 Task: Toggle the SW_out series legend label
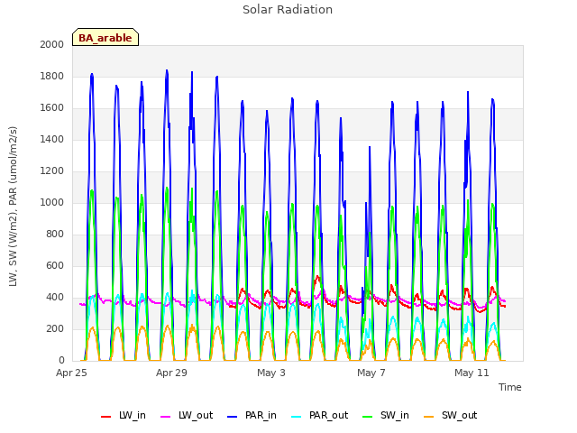point(459,416)
